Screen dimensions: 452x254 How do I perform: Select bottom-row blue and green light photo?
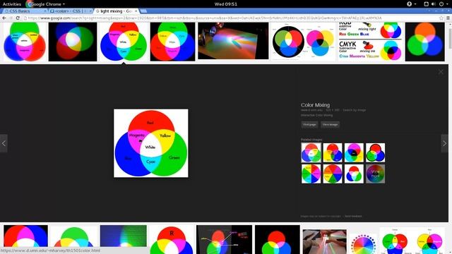point(124,236)
